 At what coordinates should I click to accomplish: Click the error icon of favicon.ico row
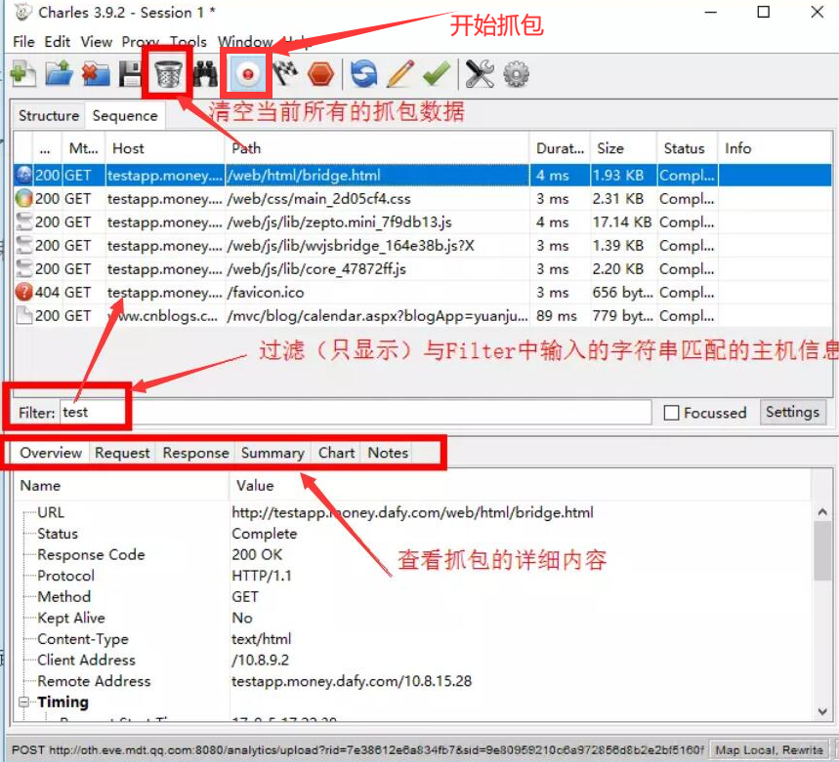[x=24, y=292]
